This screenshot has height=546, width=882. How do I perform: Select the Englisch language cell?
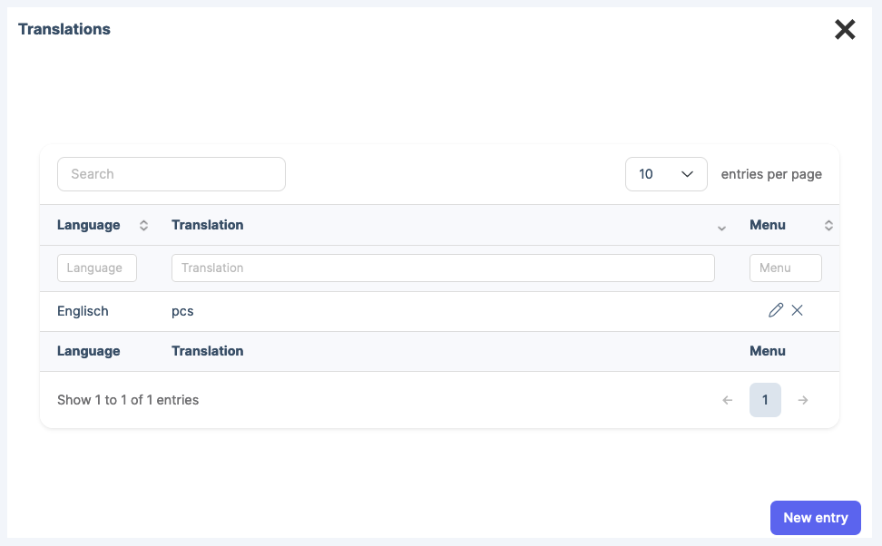point(83,311)
